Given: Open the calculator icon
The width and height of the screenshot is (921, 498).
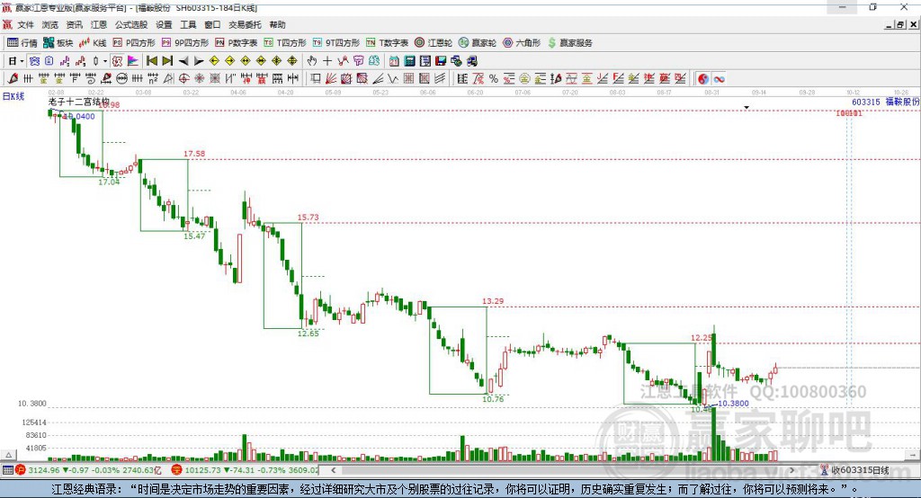Looking at the screenshot, I should tap(409, 61).
